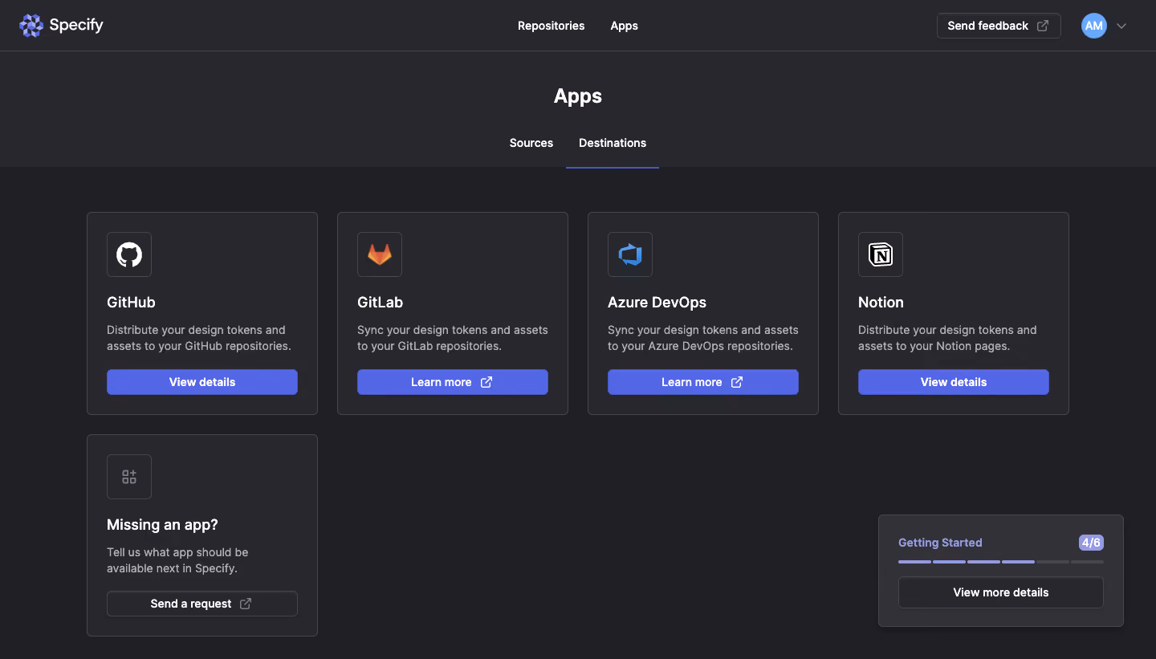Click View more details in Getting Started

click(x=1001, y=592)
